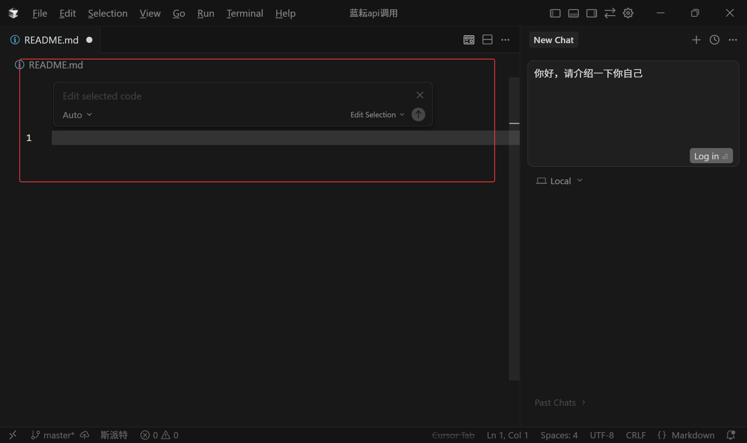Open the Local environment dropdown

[x=559, y=181]
